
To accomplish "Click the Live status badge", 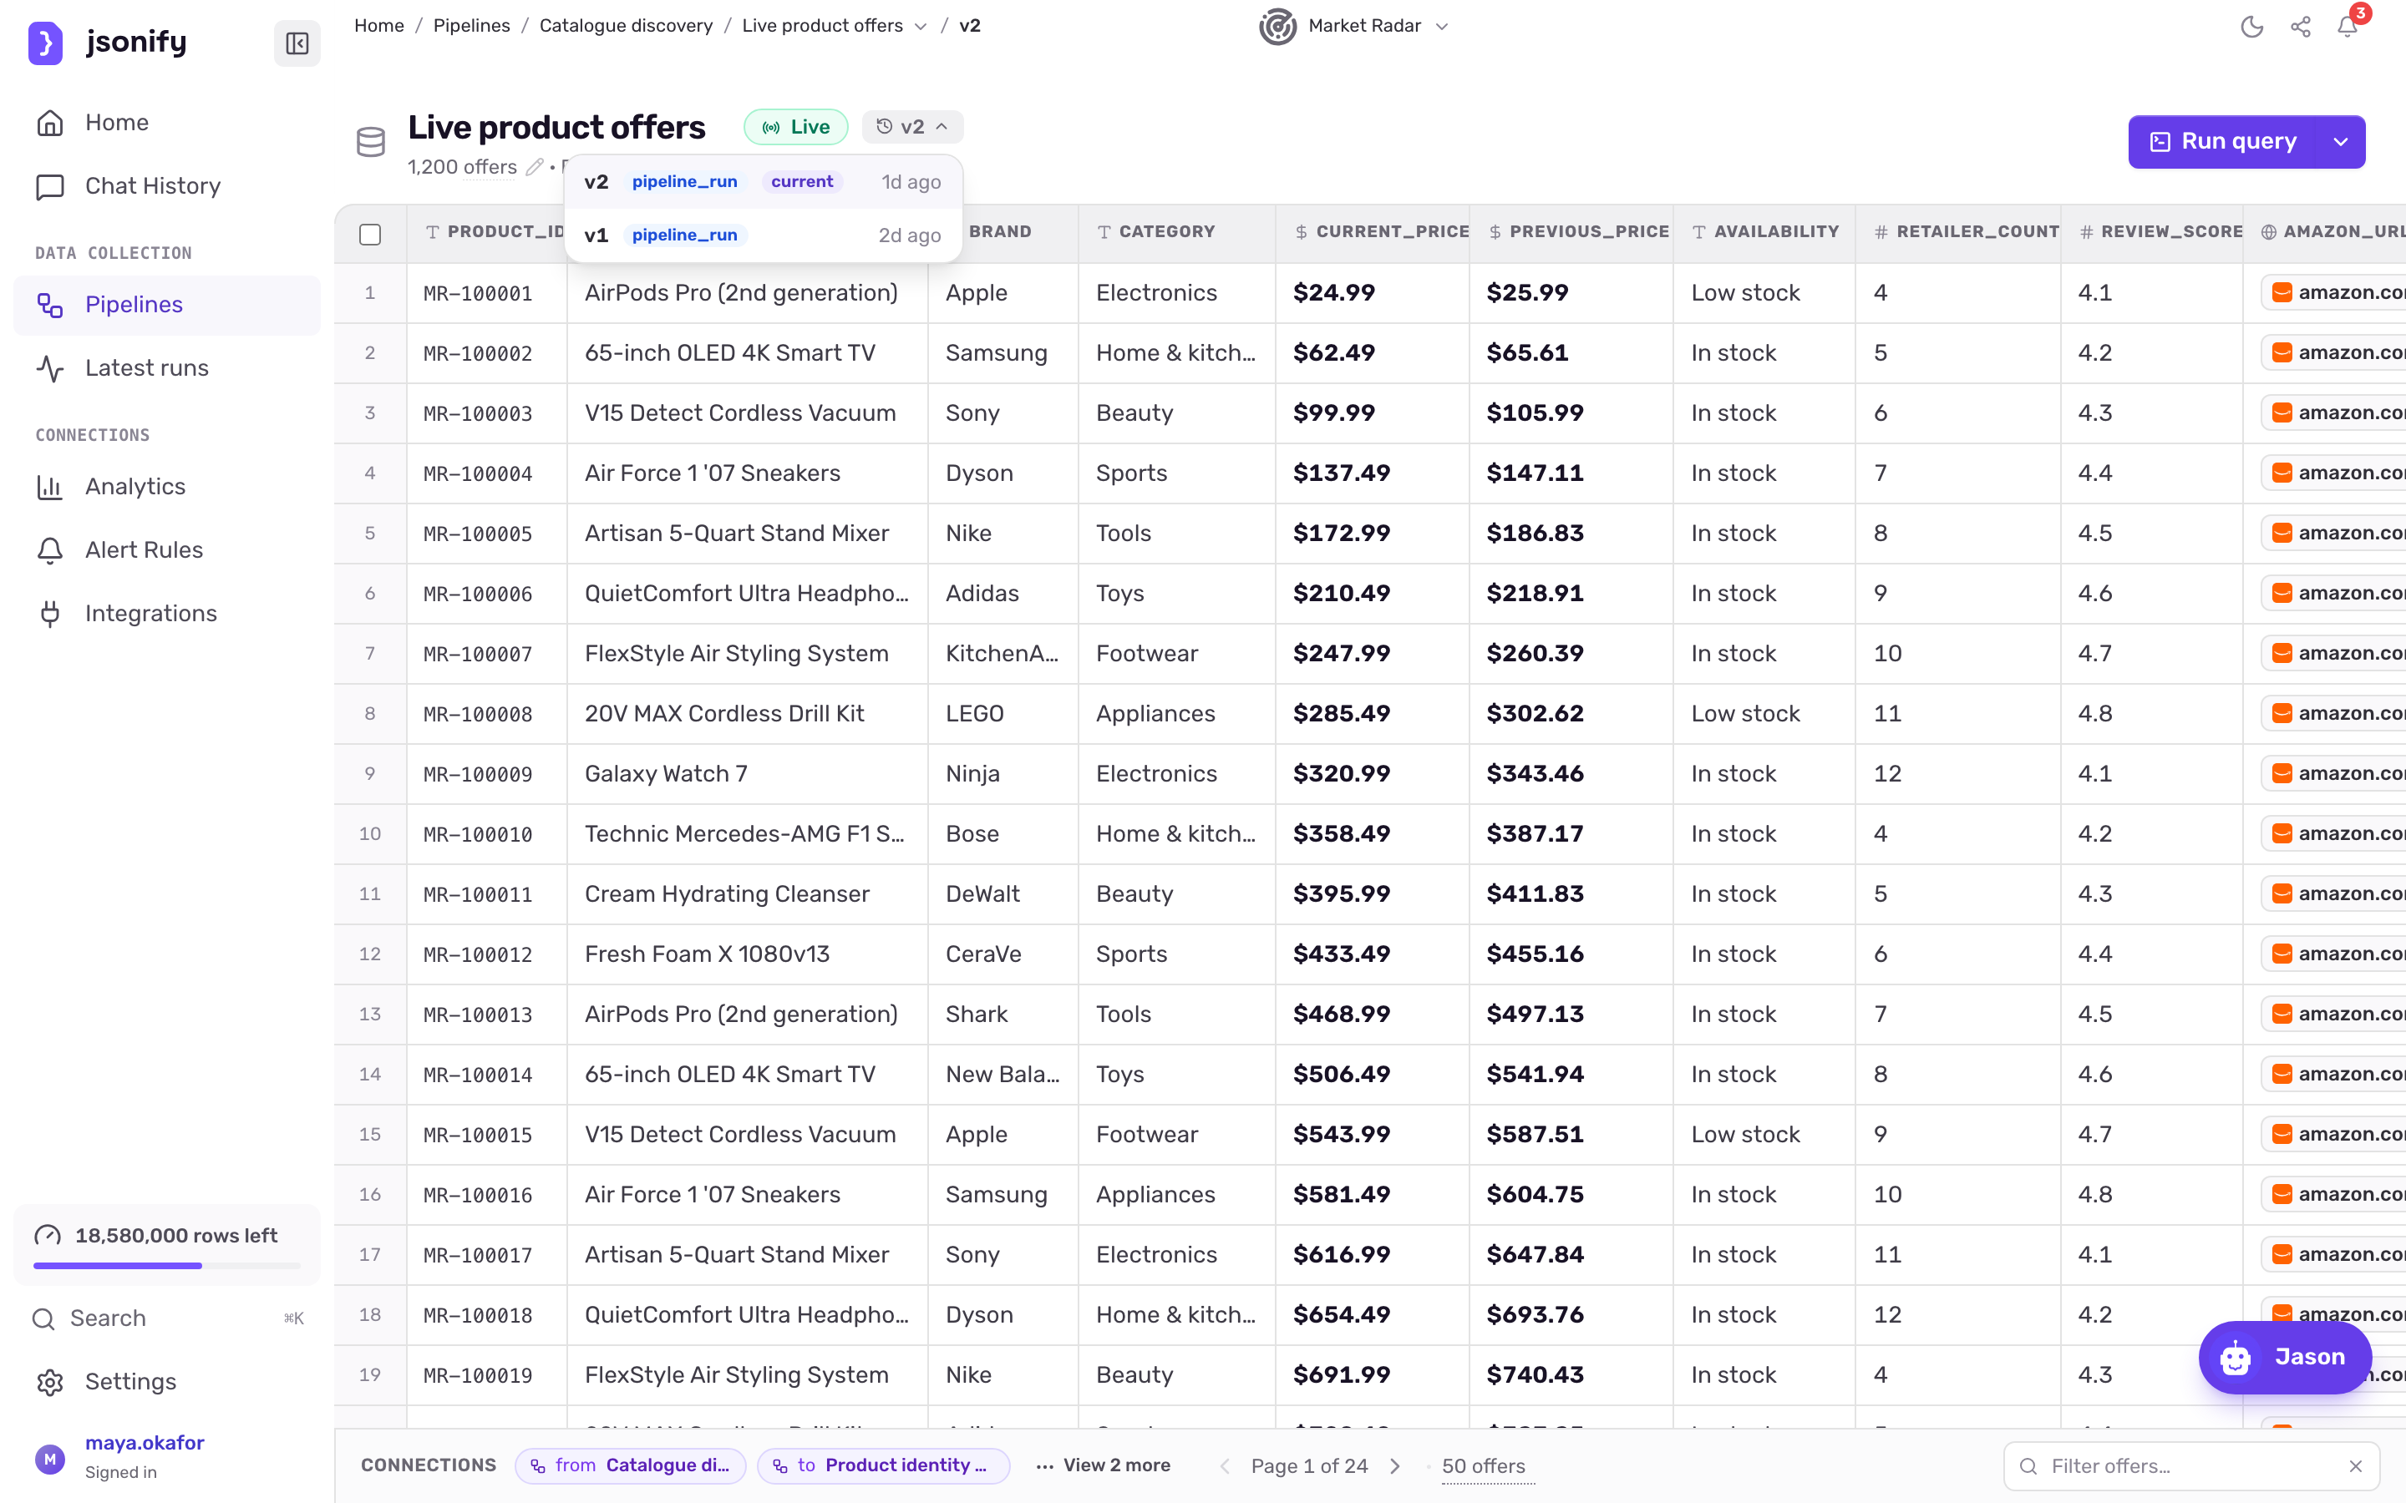I will pos(795,127).
